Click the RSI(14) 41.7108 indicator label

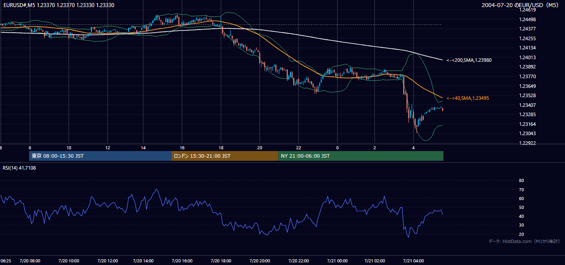point(19,168)
